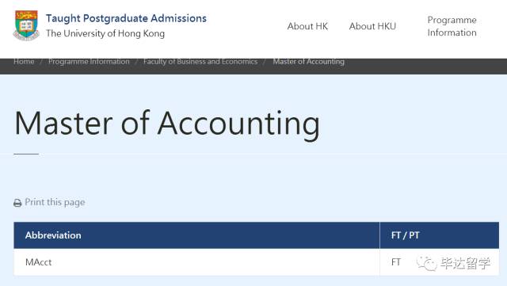Click the short divider line under heading

pos(26,154)
